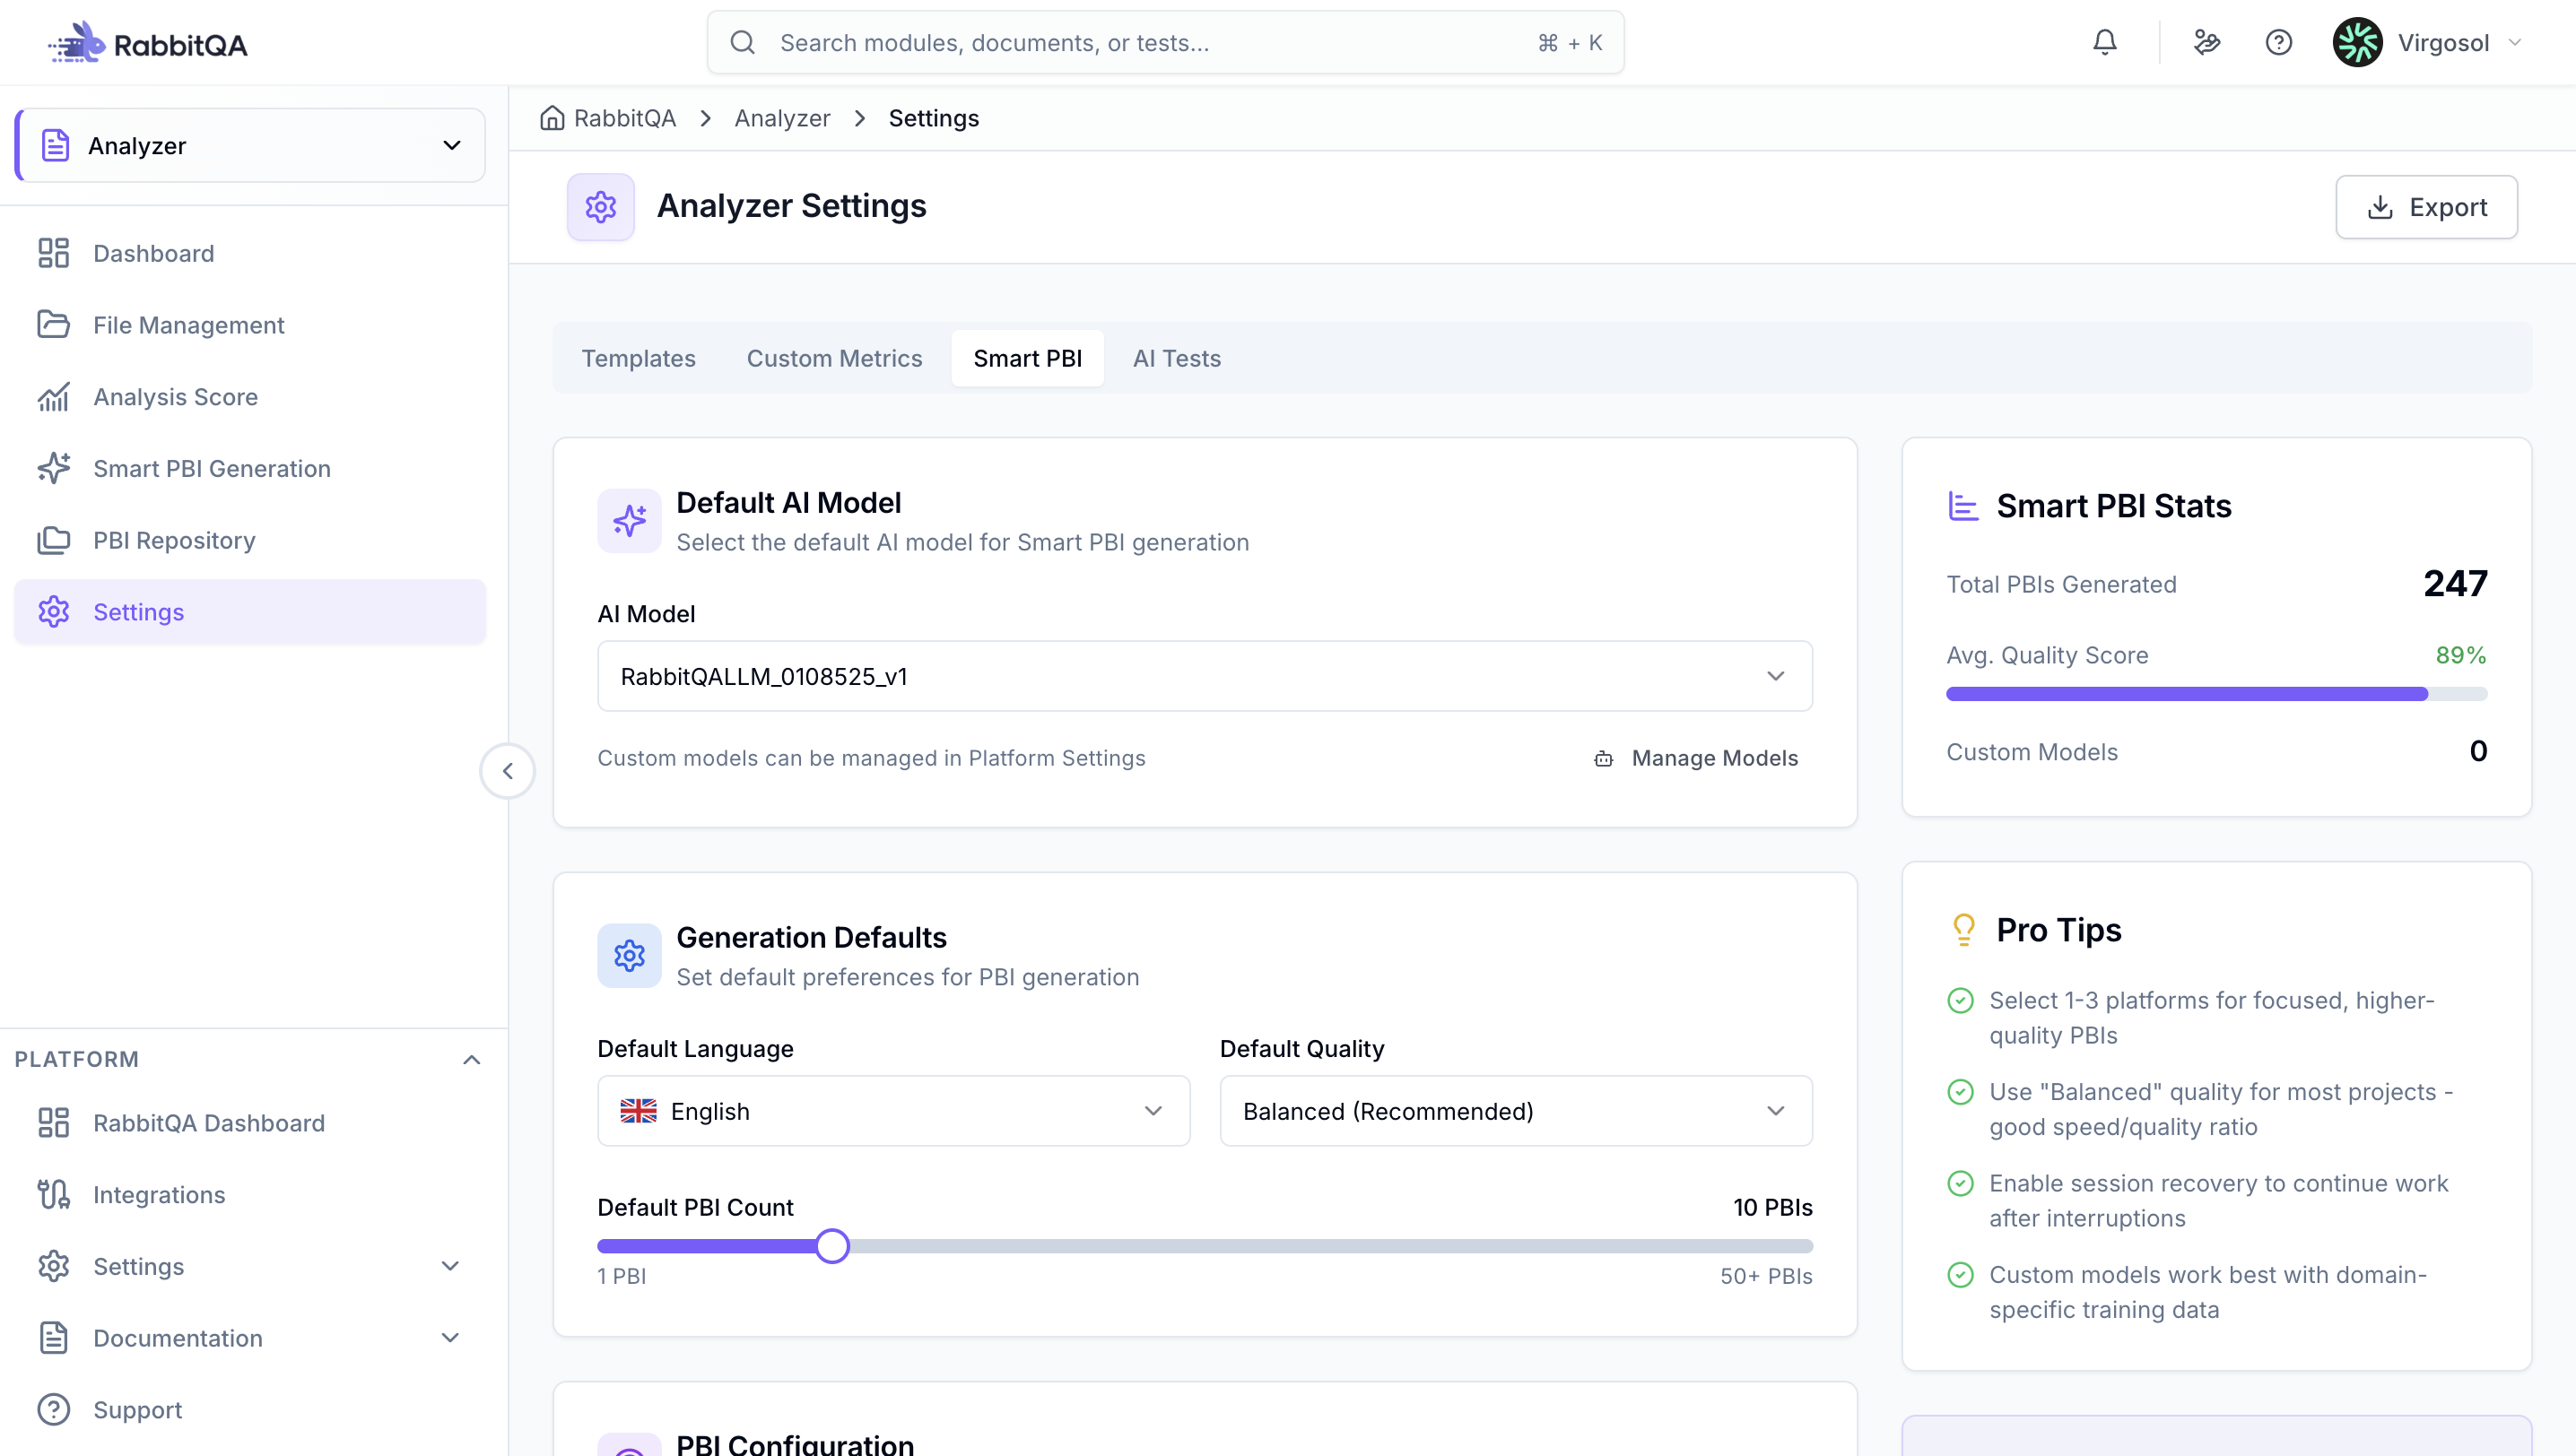Screen dimensions: 2576x1456
Task: Collapse the PLATFORM section
Action: click(x=471, y=1059)
